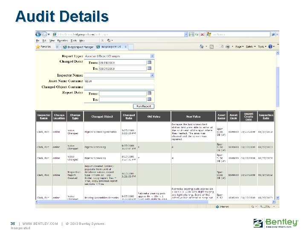Click the Changed Date To input field
The width and height of the screenshot is (307, 230).
pos(122,69)
